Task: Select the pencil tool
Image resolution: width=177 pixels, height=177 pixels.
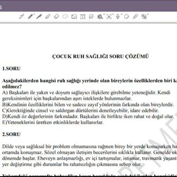Action: point(31,17)
